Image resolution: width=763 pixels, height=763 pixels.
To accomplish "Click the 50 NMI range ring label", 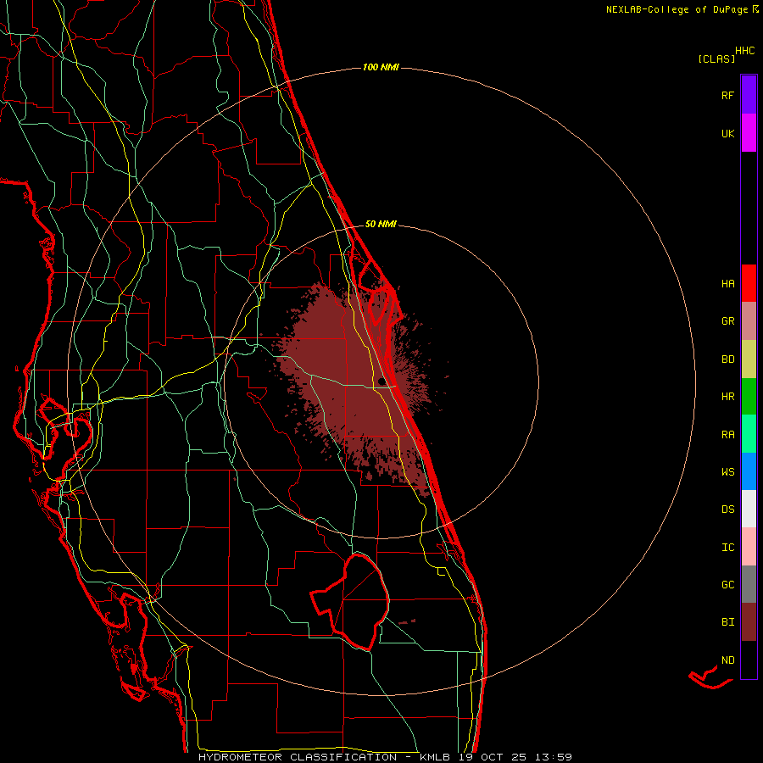I will pos(381,225).
